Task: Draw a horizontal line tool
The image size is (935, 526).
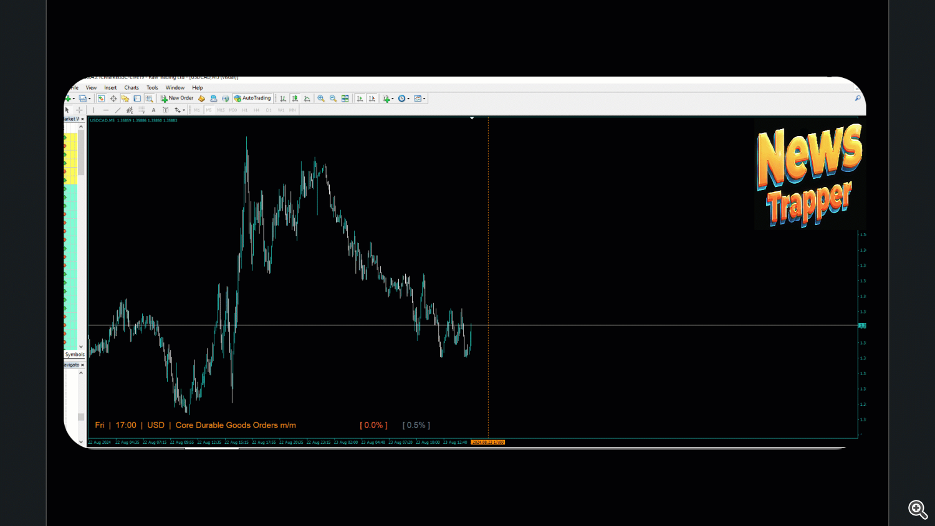Action: [105, 110]
